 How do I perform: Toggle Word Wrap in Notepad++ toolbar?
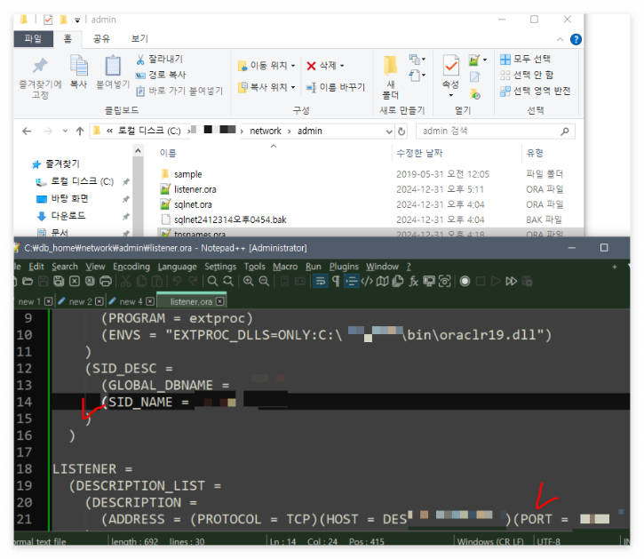tap(321, 281)
